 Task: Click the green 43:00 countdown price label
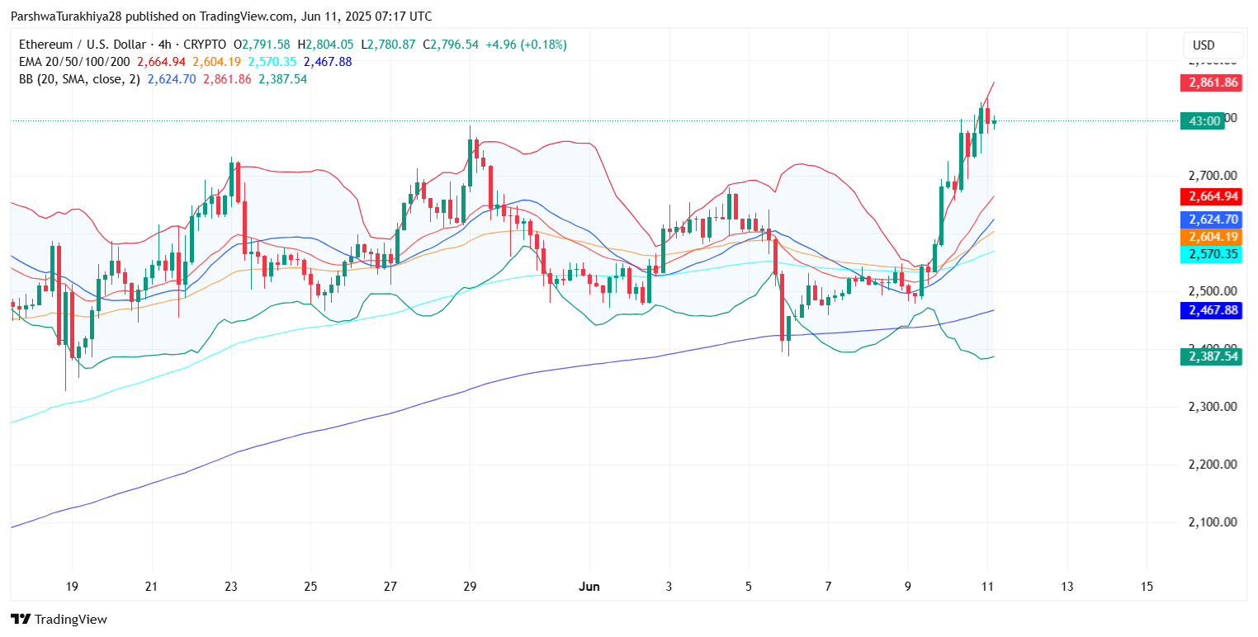coord(1211,121)
